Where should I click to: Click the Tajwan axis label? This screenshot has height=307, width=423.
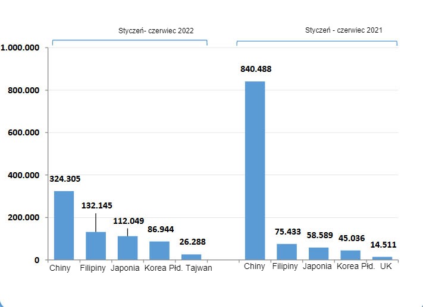coord(199,268)
